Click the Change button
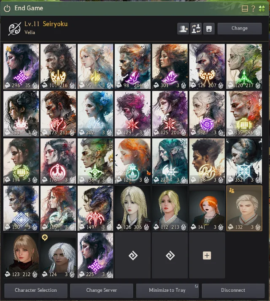 240,28
